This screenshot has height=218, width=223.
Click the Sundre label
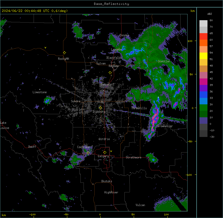(76, 101)
